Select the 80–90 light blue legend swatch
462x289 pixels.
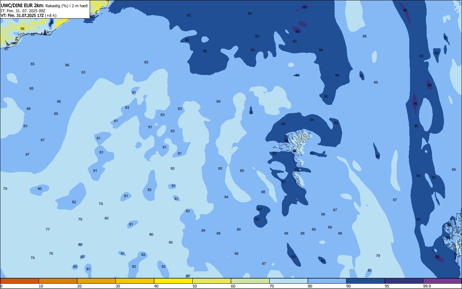point(327,281)
